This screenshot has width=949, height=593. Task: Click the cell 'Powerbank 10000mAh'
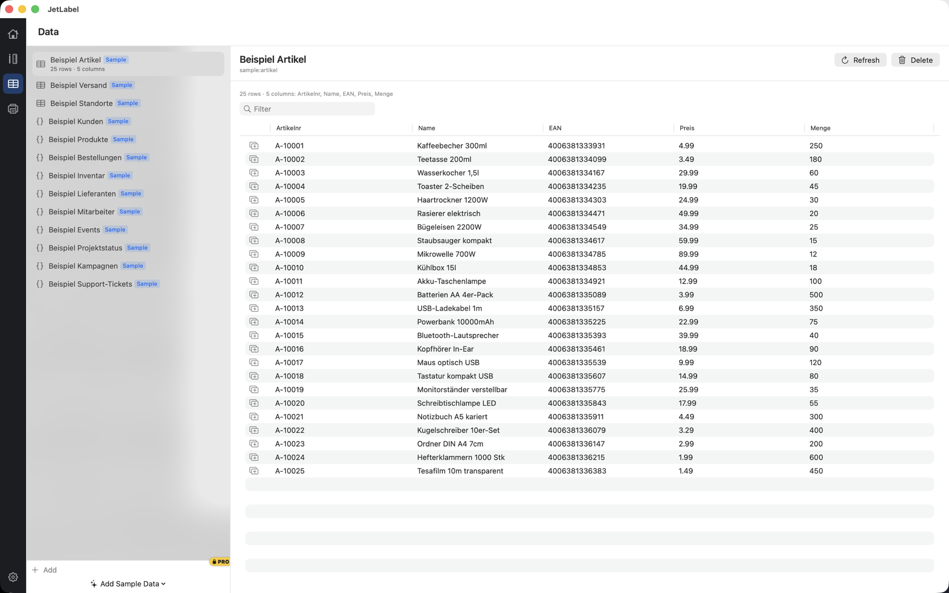[x=455, y=322]
